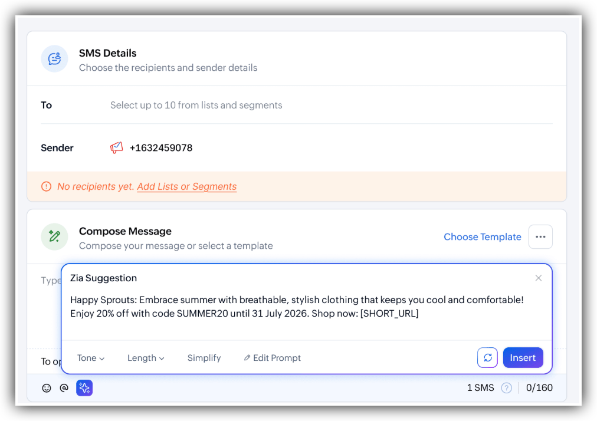Expand the Length dropdown
Image resolution: width=597 pixels, height=421 pixels.
coord(146,358)
